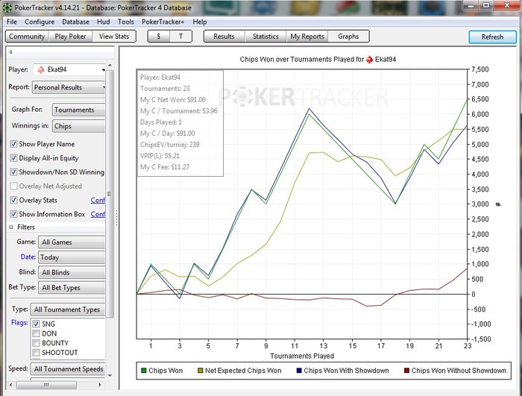Uncheck Show Information Box option
The image size is (522, 396).
[13, 214]
